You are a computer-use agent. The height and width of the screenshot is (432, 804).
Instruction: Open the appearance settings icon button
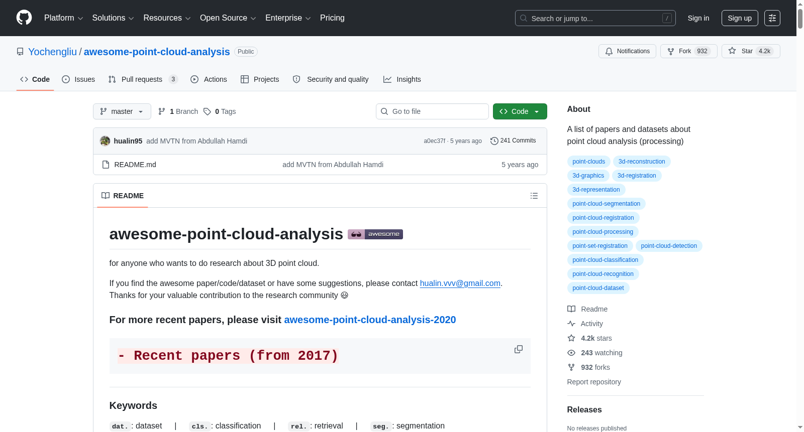coord(772,18)
